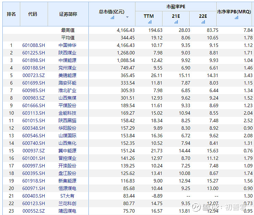Open chart icon under TTM column

coord(150,22)
